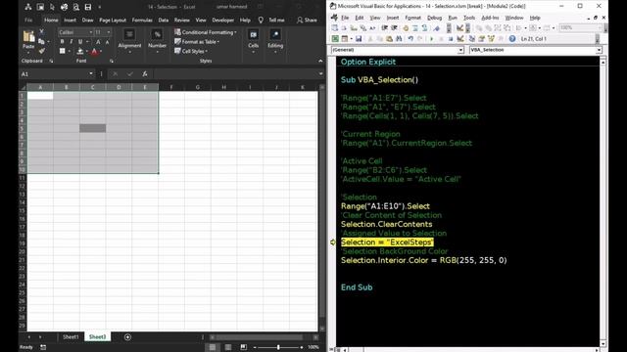Click the Excel zoom in plus button
This screenshot has height=352, width=627.
point(302,347)
